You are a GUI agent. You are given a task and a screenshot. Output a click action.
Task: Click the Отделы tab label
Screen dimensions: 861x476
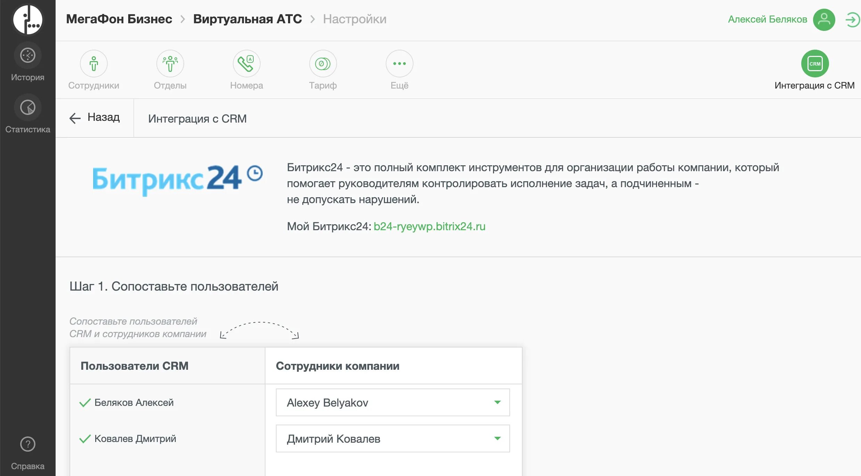[170, 85]
